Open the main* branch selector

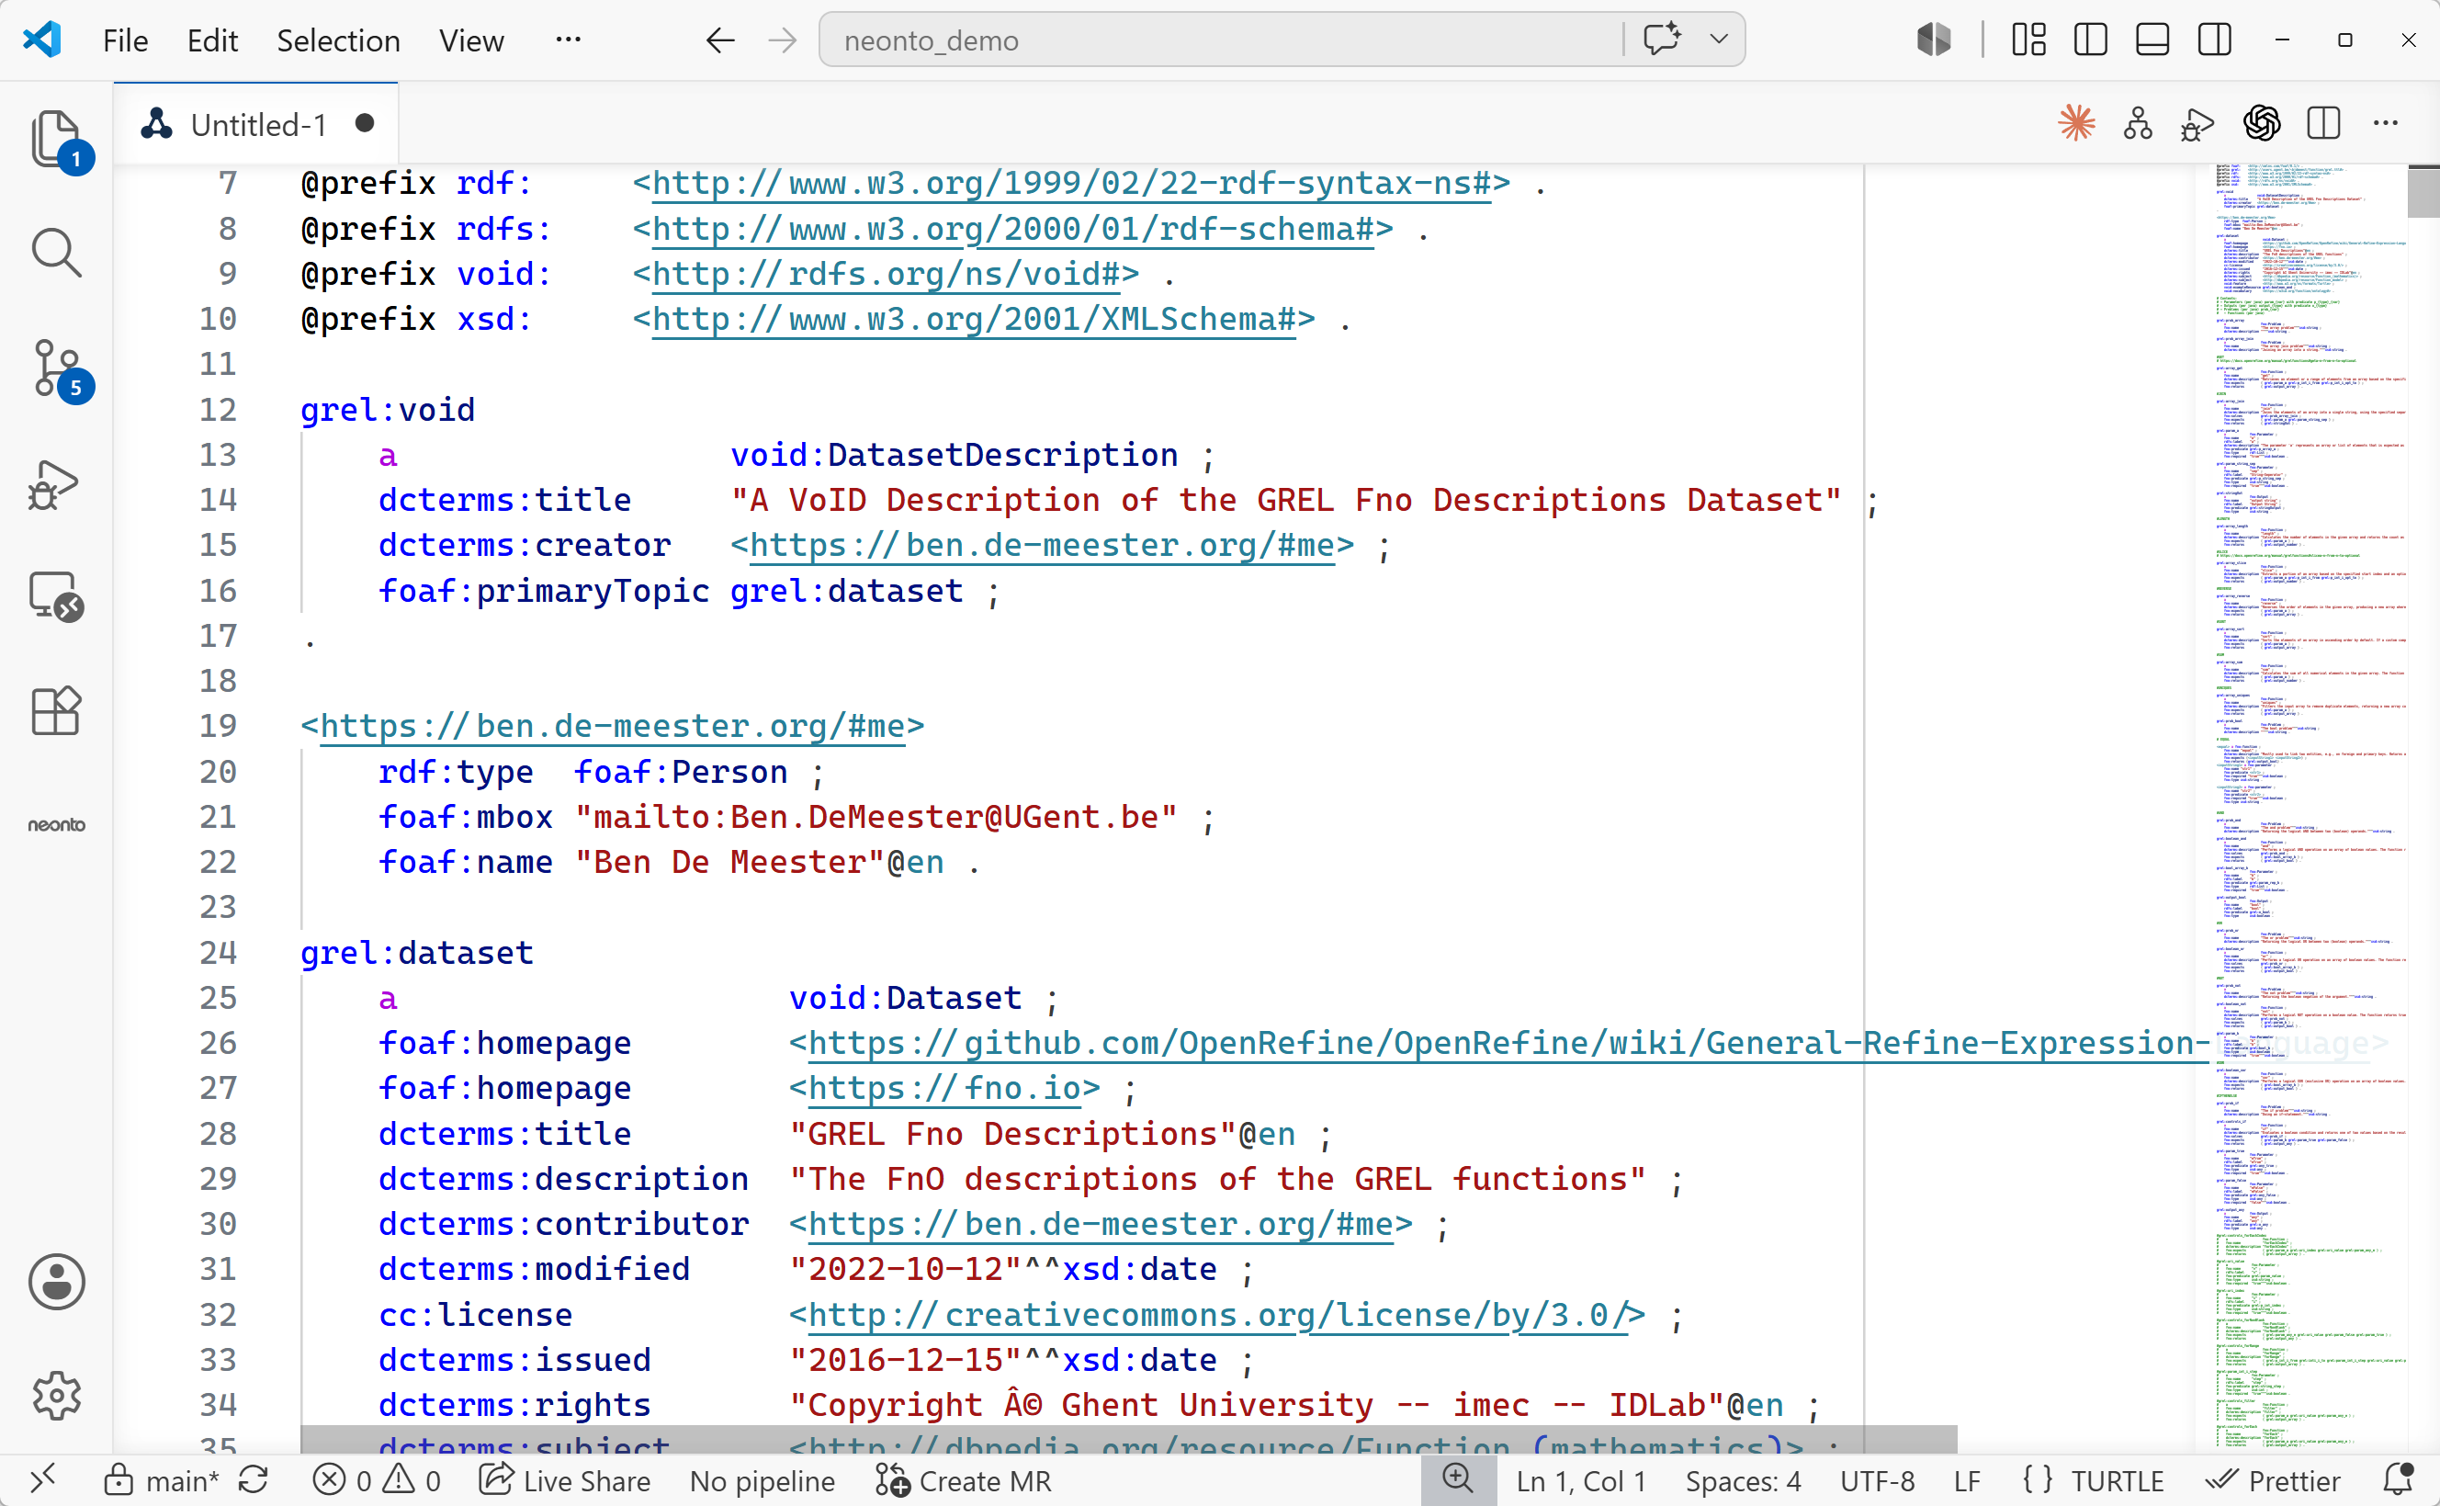click(162, 1480)
